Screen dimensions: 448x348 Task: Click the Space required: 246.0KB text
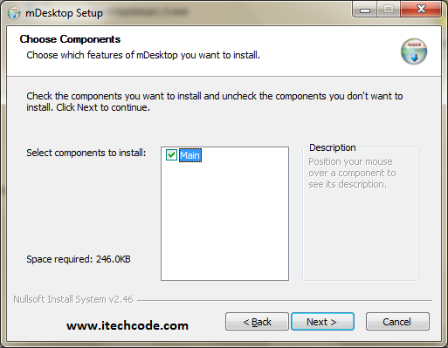point(79,259)
